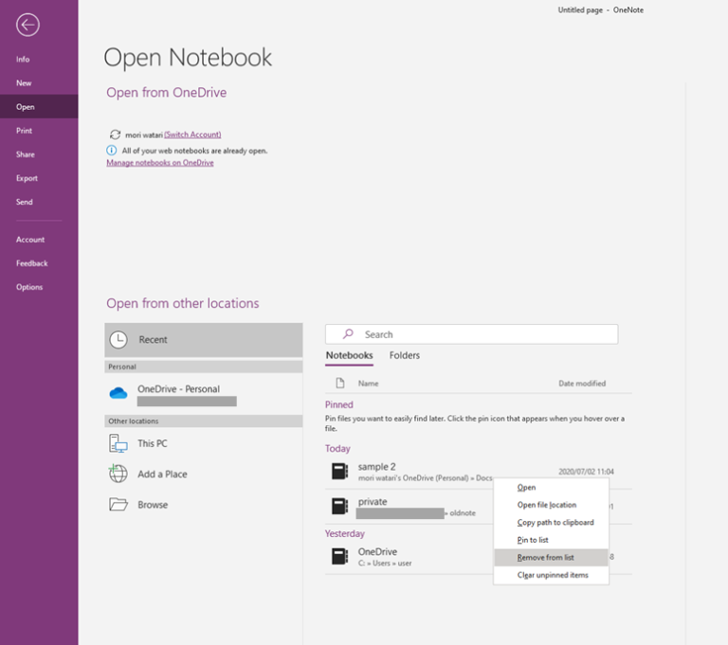This screenshot has width=728, height=645.
Task: Click Manage notebooks on OneDrive link
Action: pos(160,163)
